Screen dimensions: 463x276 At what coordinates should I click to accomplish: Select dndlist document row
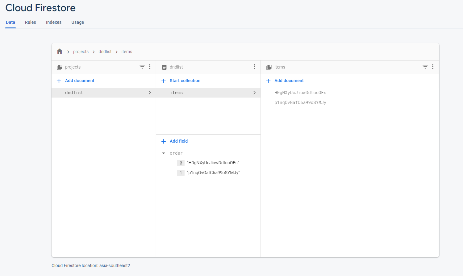coord(104,93)
